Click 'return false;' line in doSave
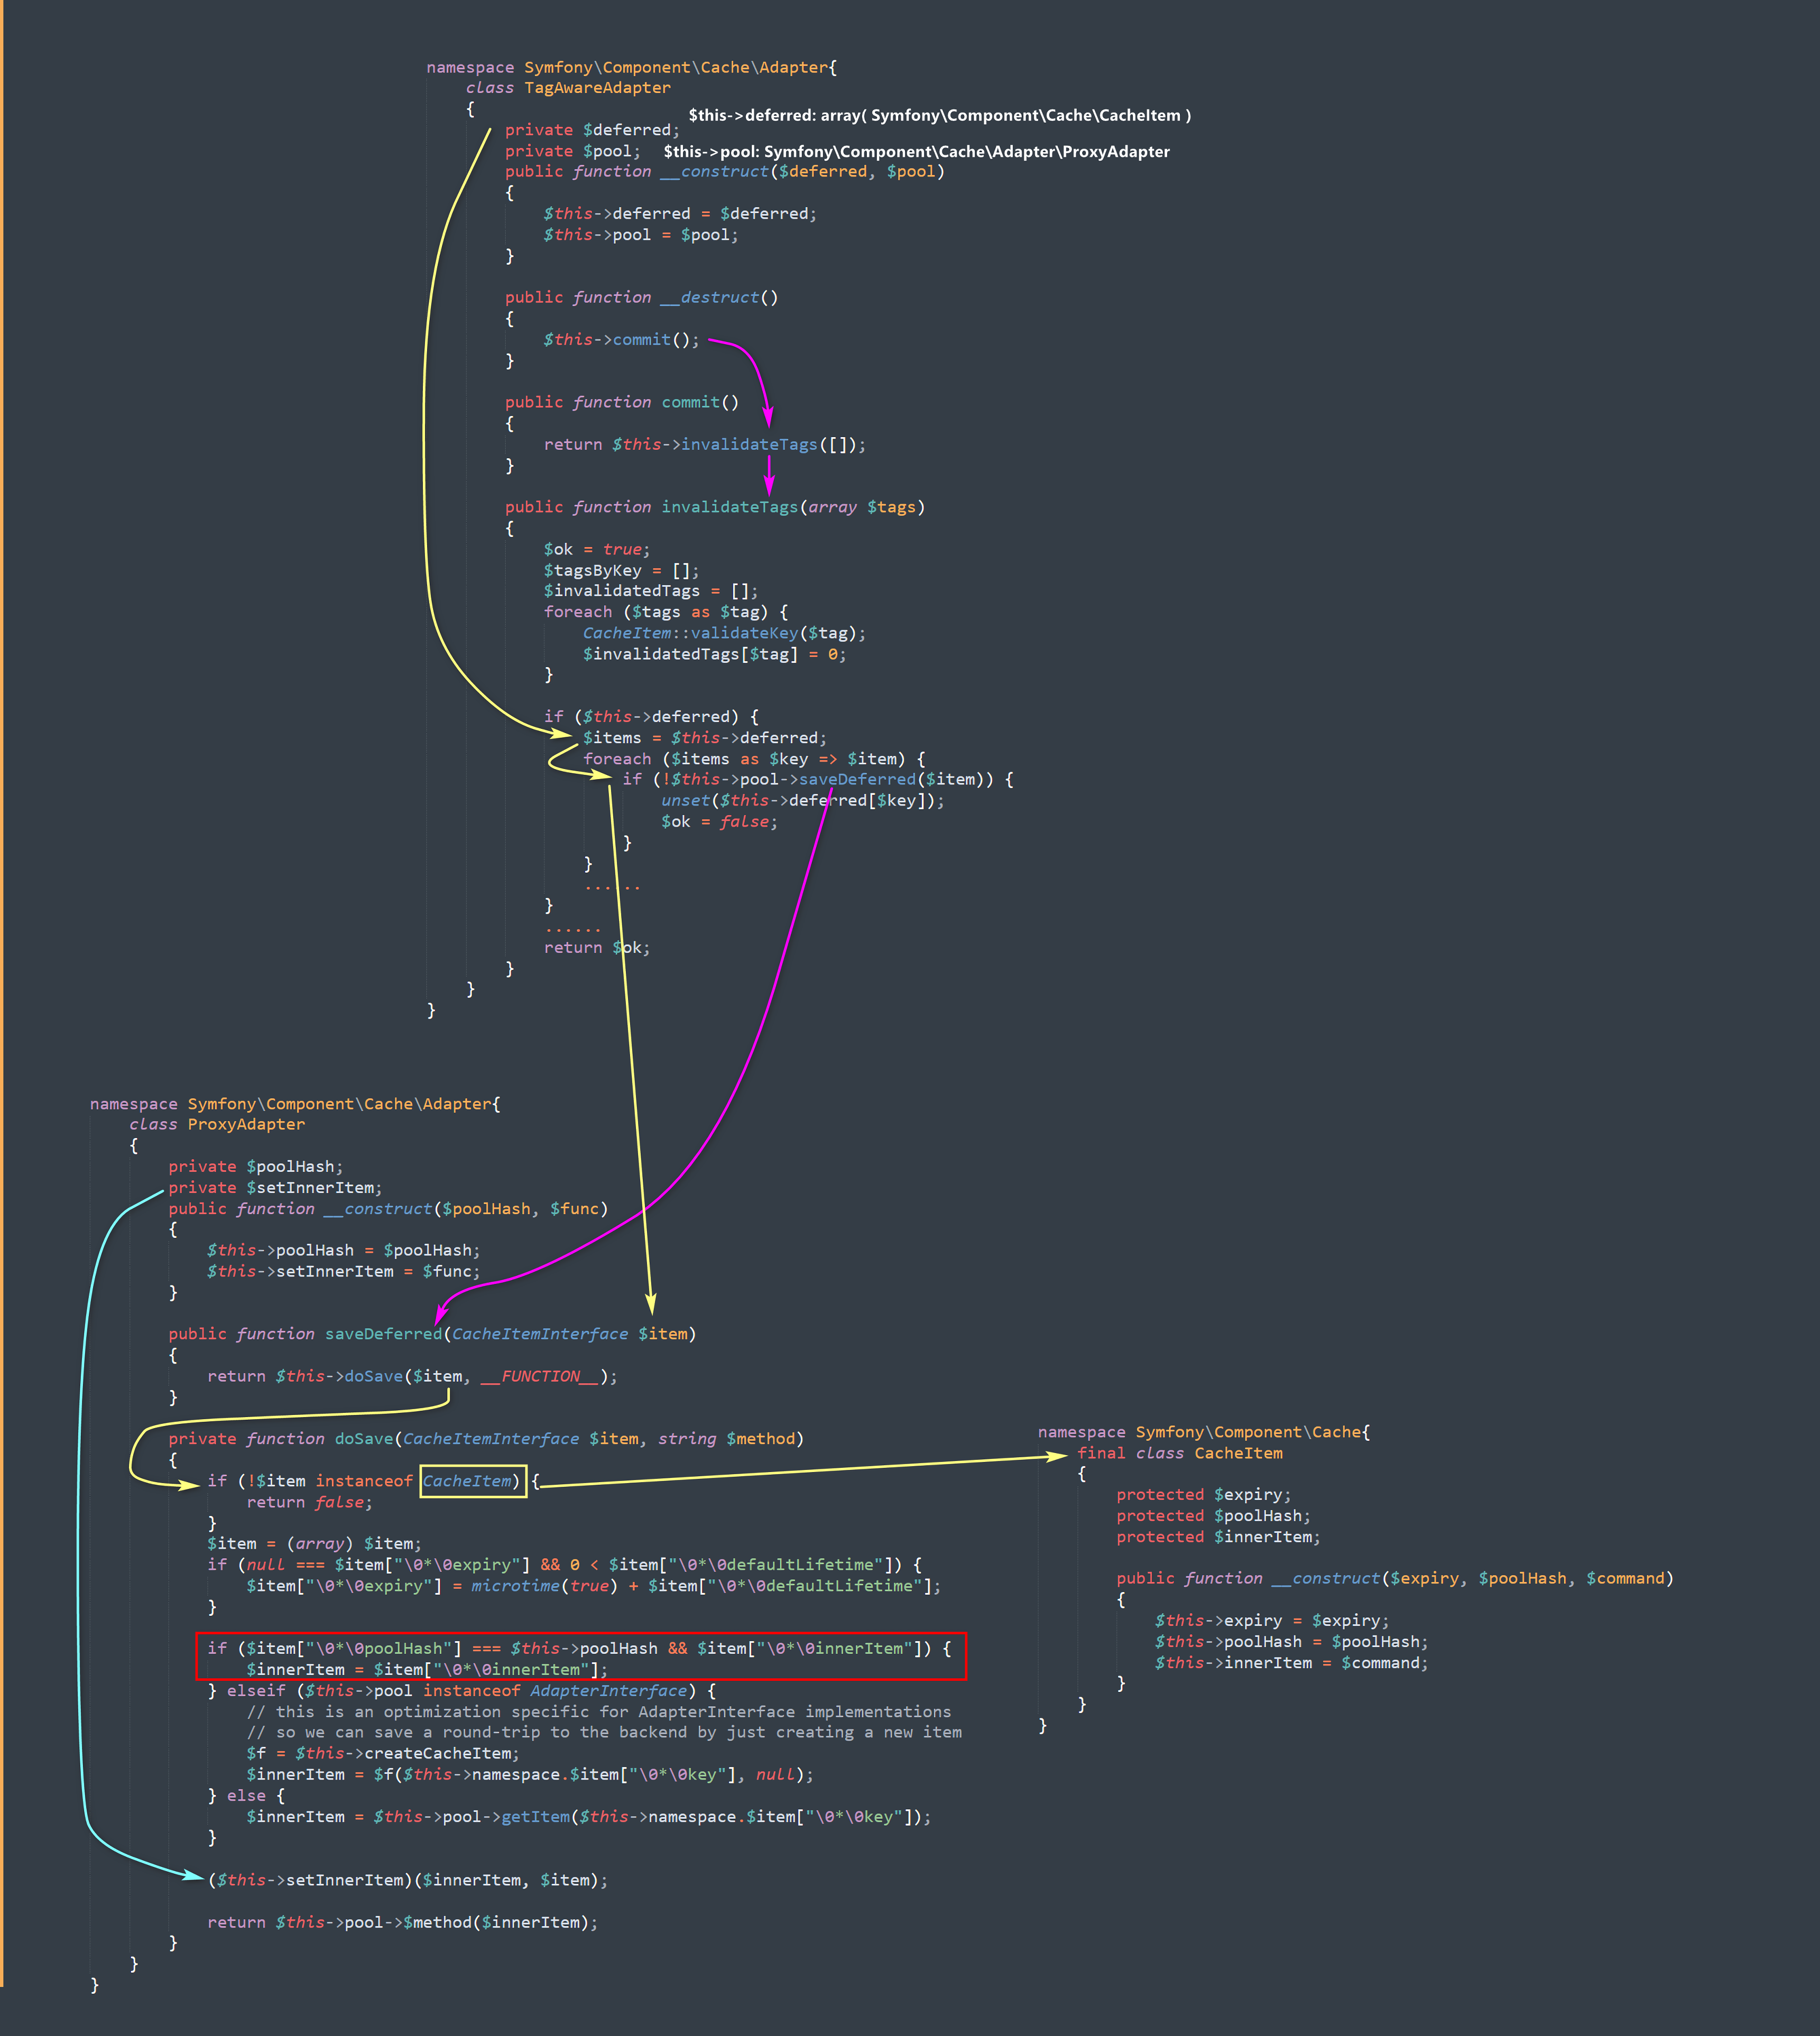 click(x=310, y=1502)
